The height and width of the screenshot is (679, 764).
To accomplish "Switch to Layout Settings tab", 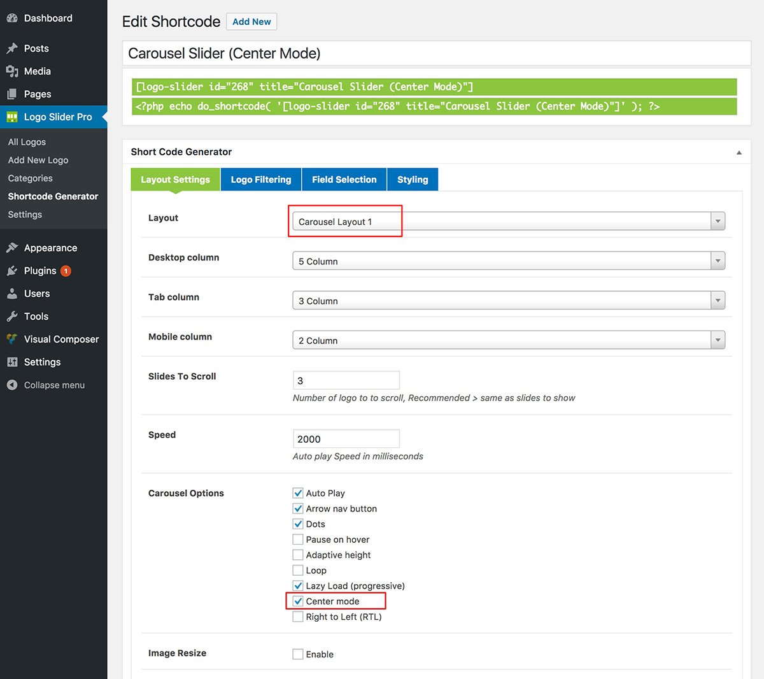I will 175,180.
